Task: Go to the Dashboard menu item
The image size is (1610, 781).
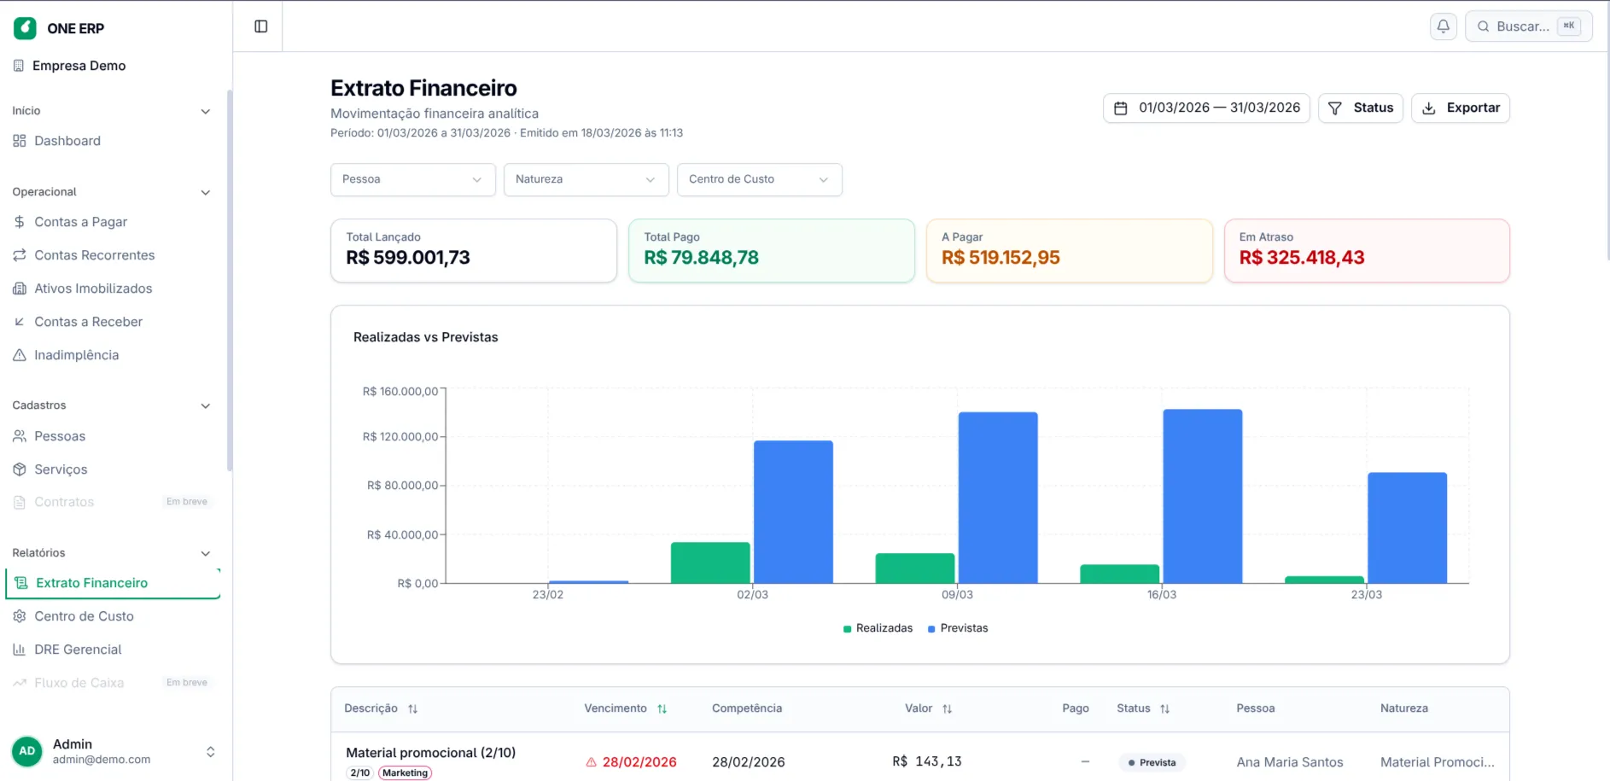Action: pos(67,141)
